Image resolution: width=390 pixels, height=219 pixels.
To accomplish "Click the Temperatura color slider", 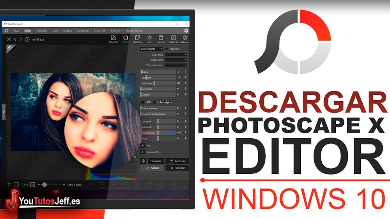I will (158, 133).
